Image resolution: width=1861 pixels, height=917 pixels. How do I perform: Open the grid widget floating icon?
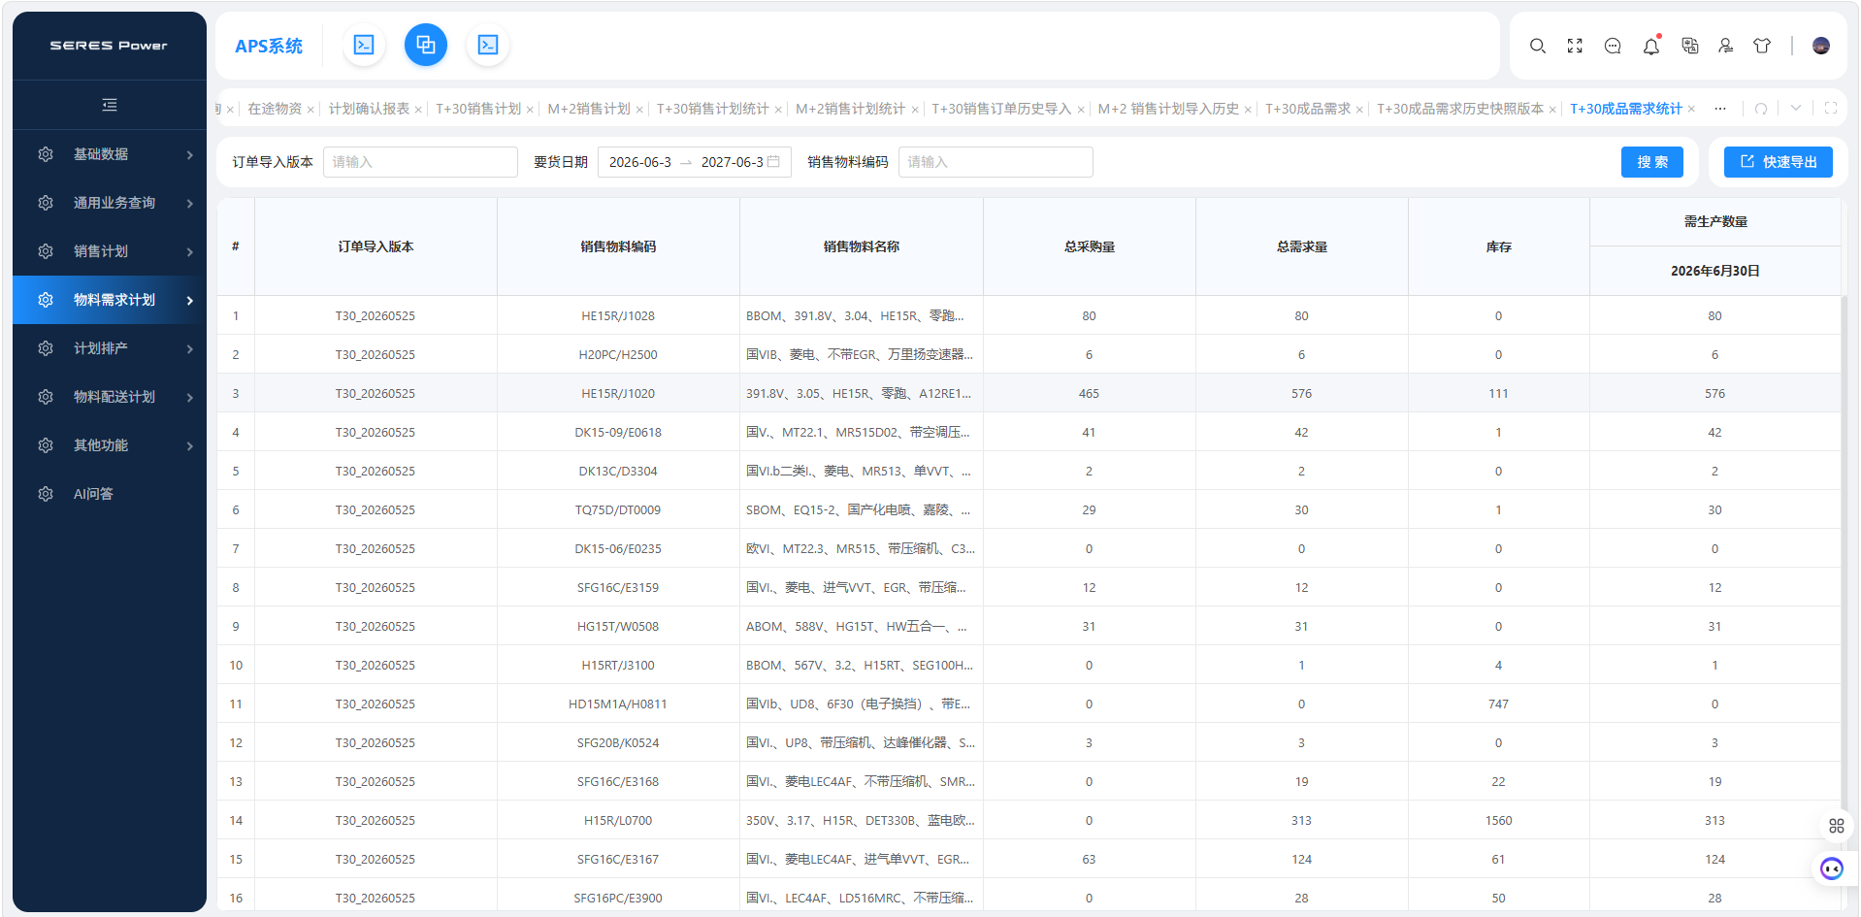tap(1837, 826)
